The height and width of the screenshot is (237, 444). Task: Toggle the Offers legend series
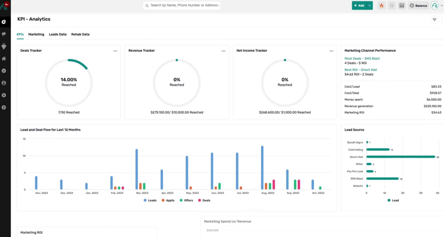click(186, 201)
